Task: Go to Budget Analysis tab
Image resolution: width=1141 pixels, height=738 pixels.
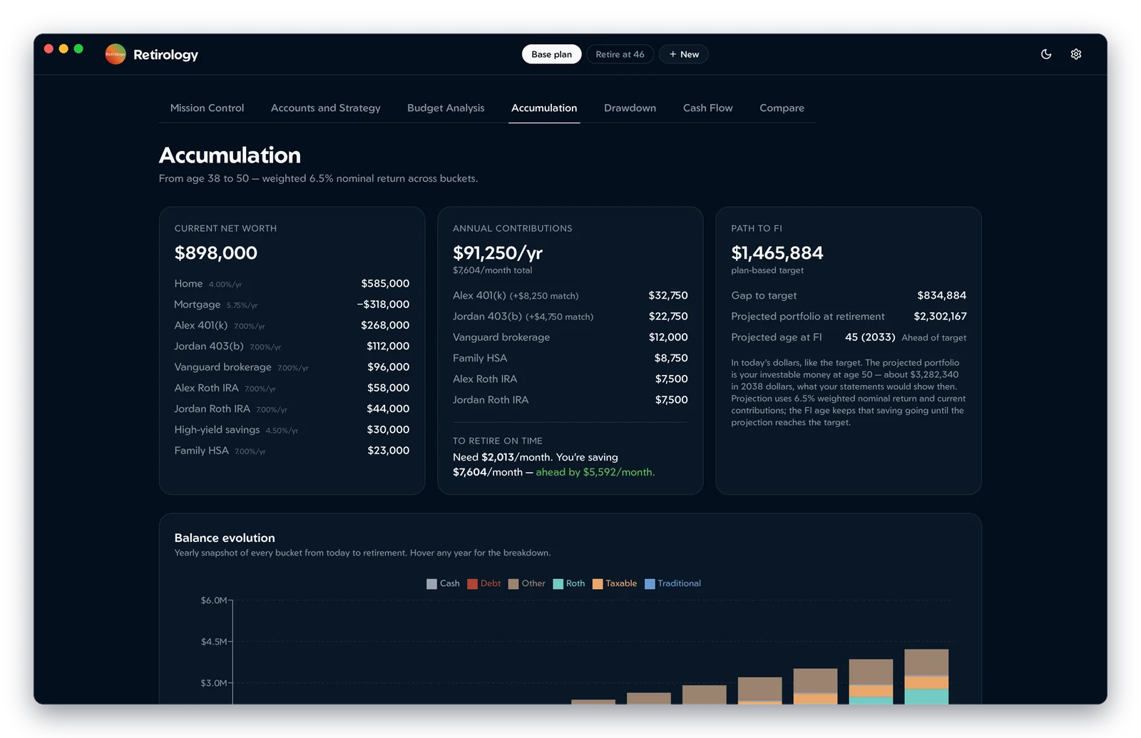Action: coord(446,108)
